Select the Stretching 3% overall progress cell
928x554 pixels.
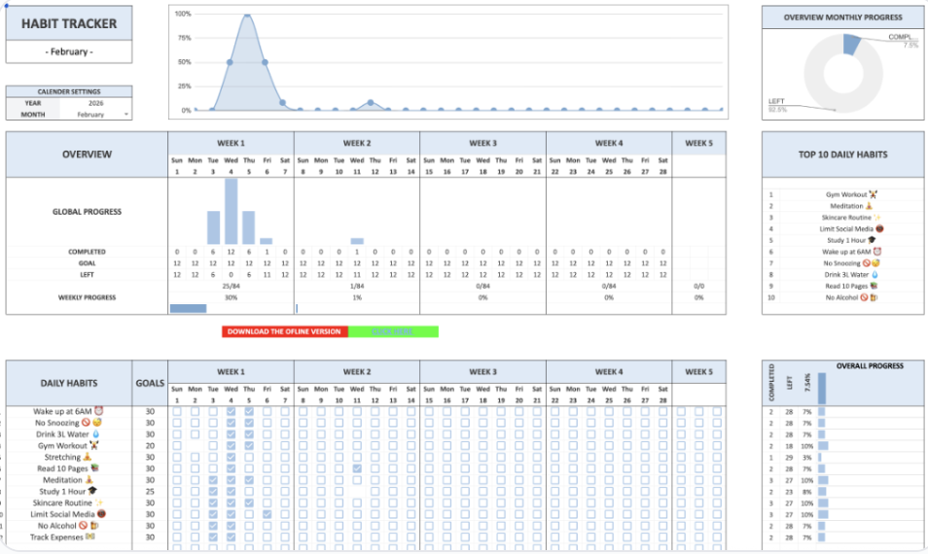click(x=806, y=457)
